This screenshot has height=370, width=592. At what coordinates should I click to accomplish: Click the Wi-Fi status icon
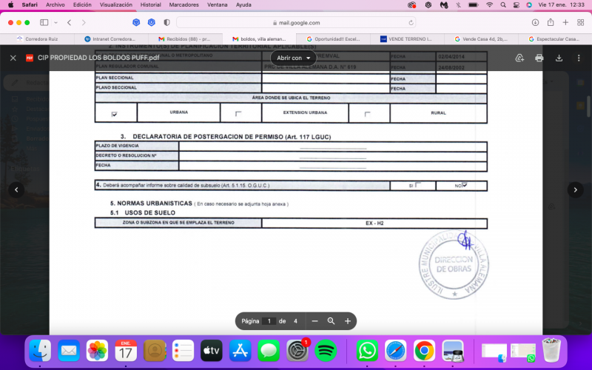click(490, 5)
